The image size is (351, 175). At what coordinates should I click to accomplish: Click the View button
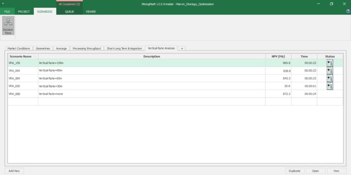pyautogui.click(x=336, y=171)
